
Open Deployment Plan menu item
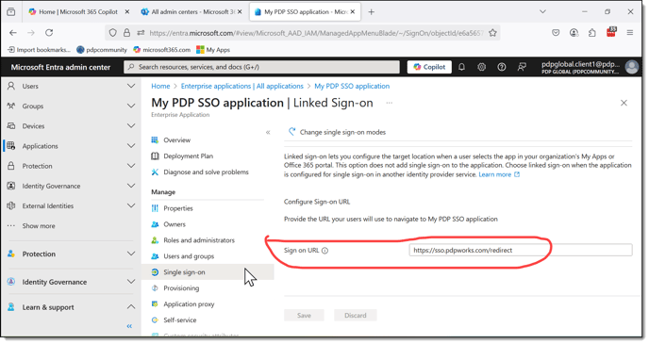pyautogui.click(x=188, y=156)
